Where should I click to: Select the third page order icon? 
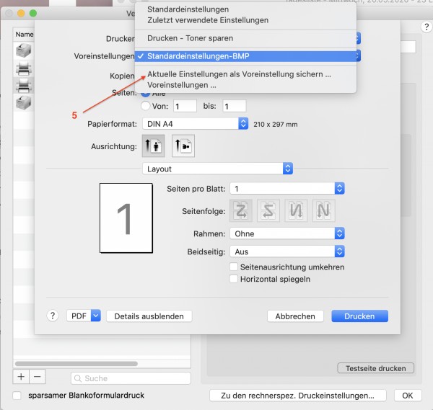pyautogui.click(x=296, y=211)
